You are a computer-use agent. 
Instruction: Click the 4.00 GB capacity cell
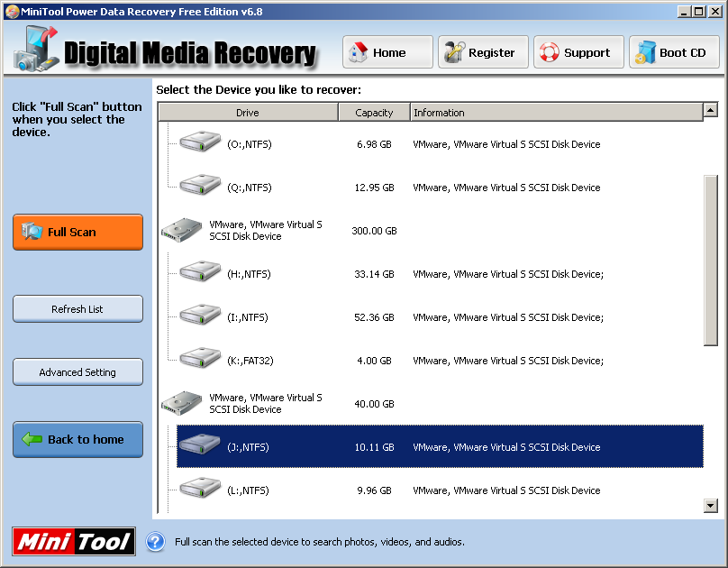(374, 361)
